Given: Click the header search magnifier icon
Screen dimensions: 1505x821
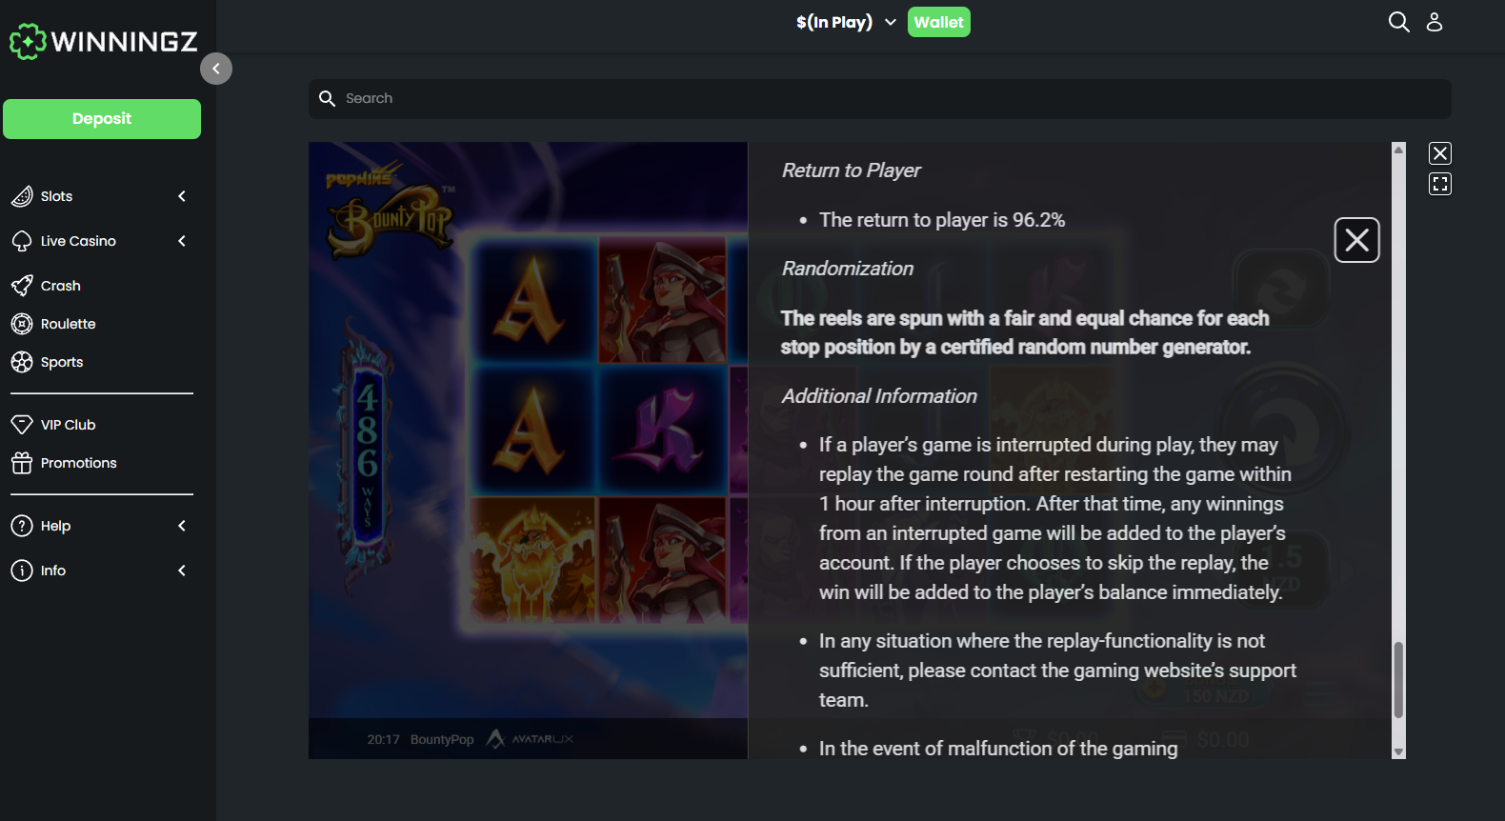Looking at the screenshot, I should tap(1398, 22).
